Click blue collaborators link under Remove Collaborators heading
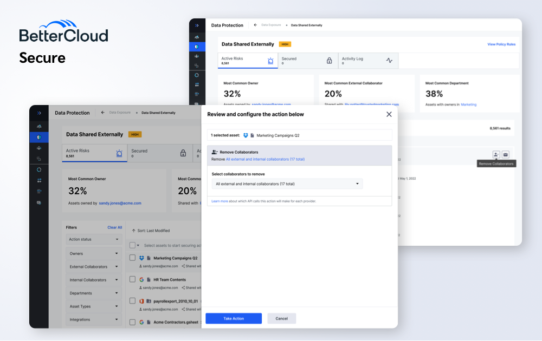The width and height of the screenshot is (542, 341). 266,160
